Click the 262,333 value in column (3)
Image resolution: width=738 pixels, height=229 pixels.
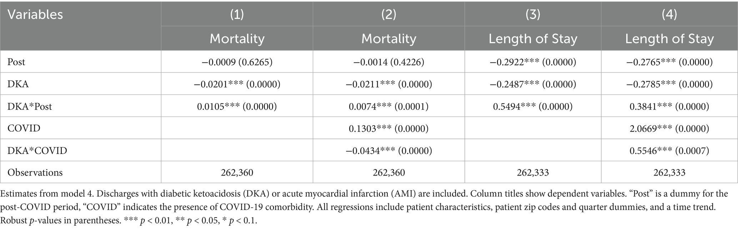point(533,173)
